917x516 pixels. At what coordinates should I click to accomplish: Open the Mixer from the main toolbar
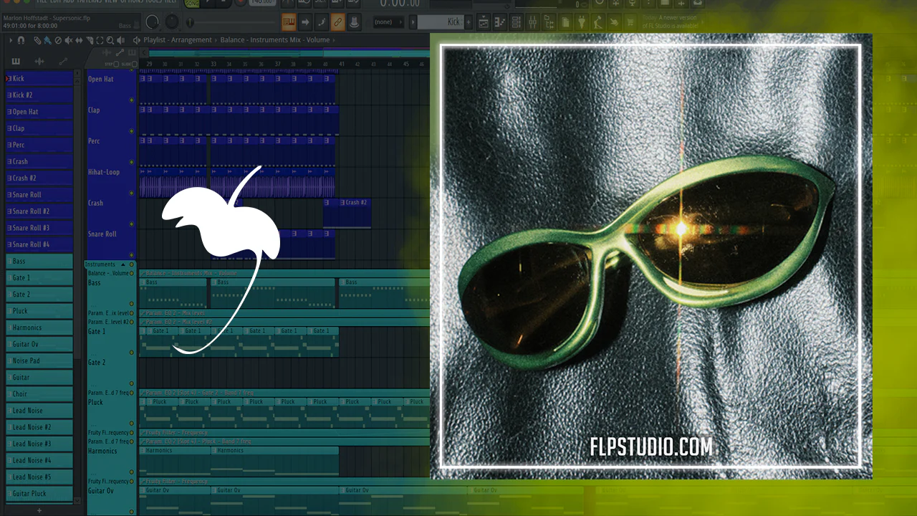point(532,22)
